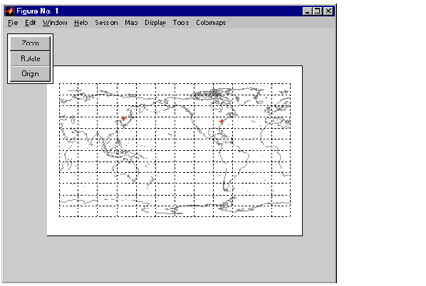Open the Edit menu

point(30,23)
